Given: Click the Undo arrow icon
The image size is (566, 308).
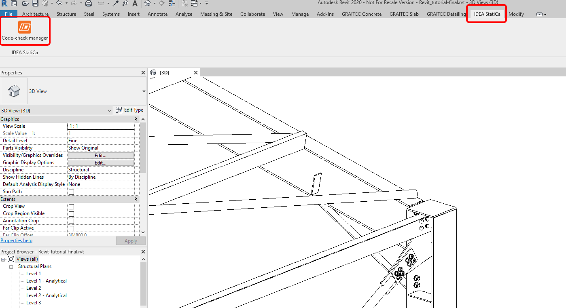Looking at the screenshot, I should point(59,4).
